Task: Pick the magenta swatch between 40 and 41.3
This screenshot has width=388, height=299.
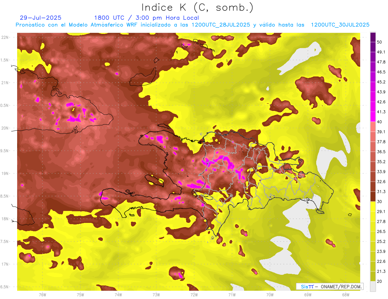Action: tap(373, 117)
